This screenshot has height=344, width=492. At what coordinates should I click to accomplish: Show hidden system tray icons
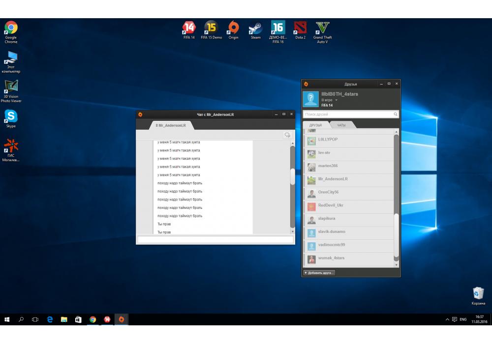[x=447, y=319]
